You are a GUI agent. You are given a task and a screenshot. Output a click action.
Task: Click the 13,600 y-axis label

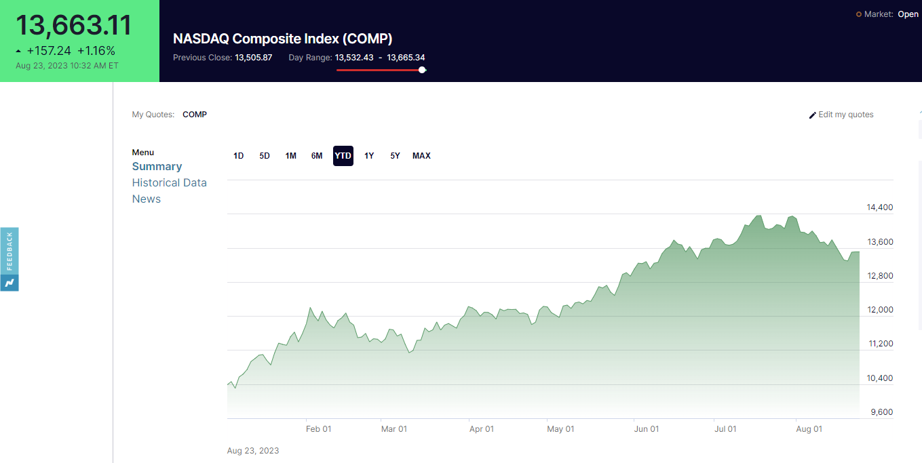coord(880,242)
